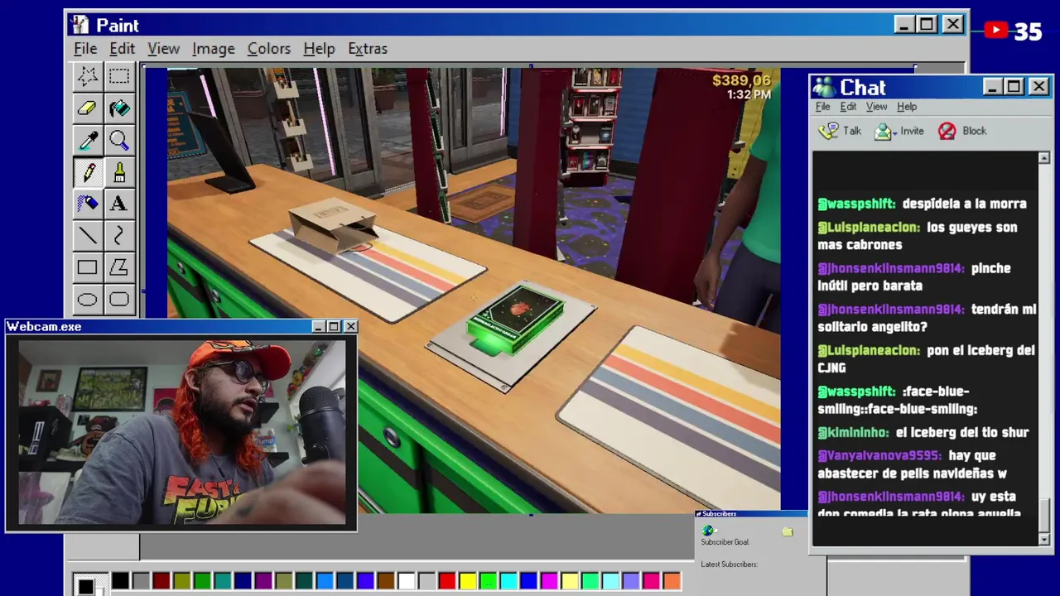Open Paint's Image menu
This screenshot has height=596, width=1060.
[x=213, y=49]
